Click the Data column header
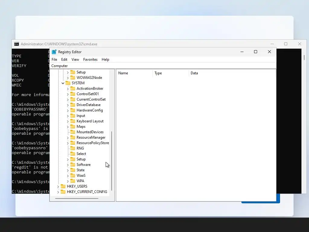309x232 pixels. point(232,73)
